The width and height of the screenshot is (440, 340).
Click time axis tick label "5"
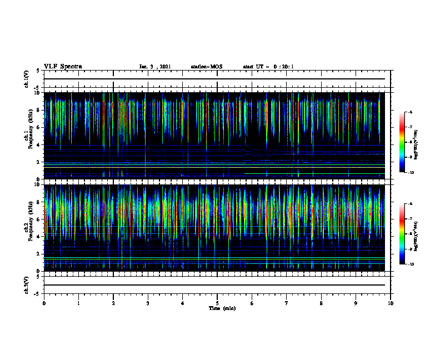click(x=217, y=303)
